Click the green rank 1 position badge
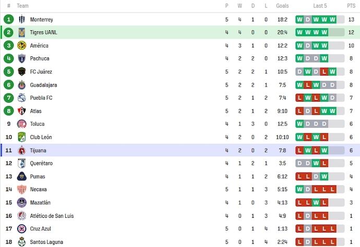The height and width of the screenshot is (247, 360). click(8, 19)
